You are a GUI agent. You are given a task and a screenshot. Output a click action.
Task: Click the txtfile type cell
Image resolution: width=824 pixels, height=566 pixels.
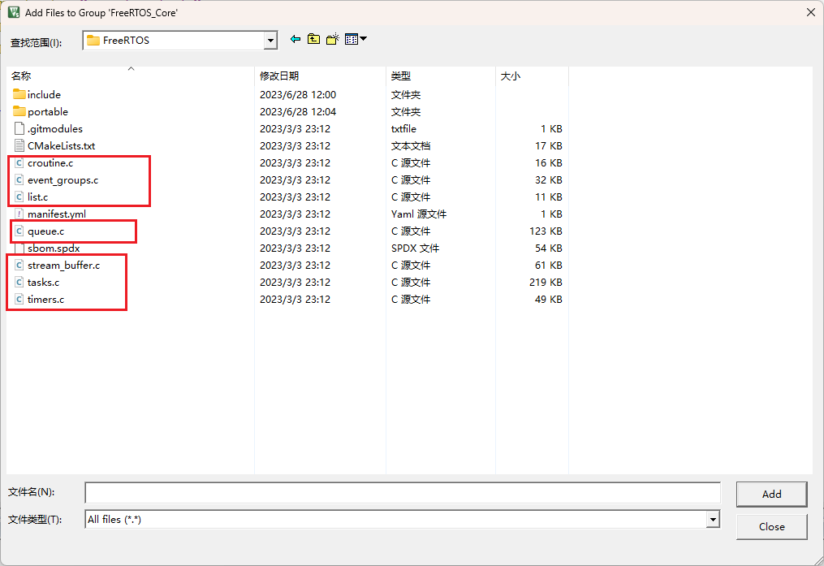coord(403,129)
